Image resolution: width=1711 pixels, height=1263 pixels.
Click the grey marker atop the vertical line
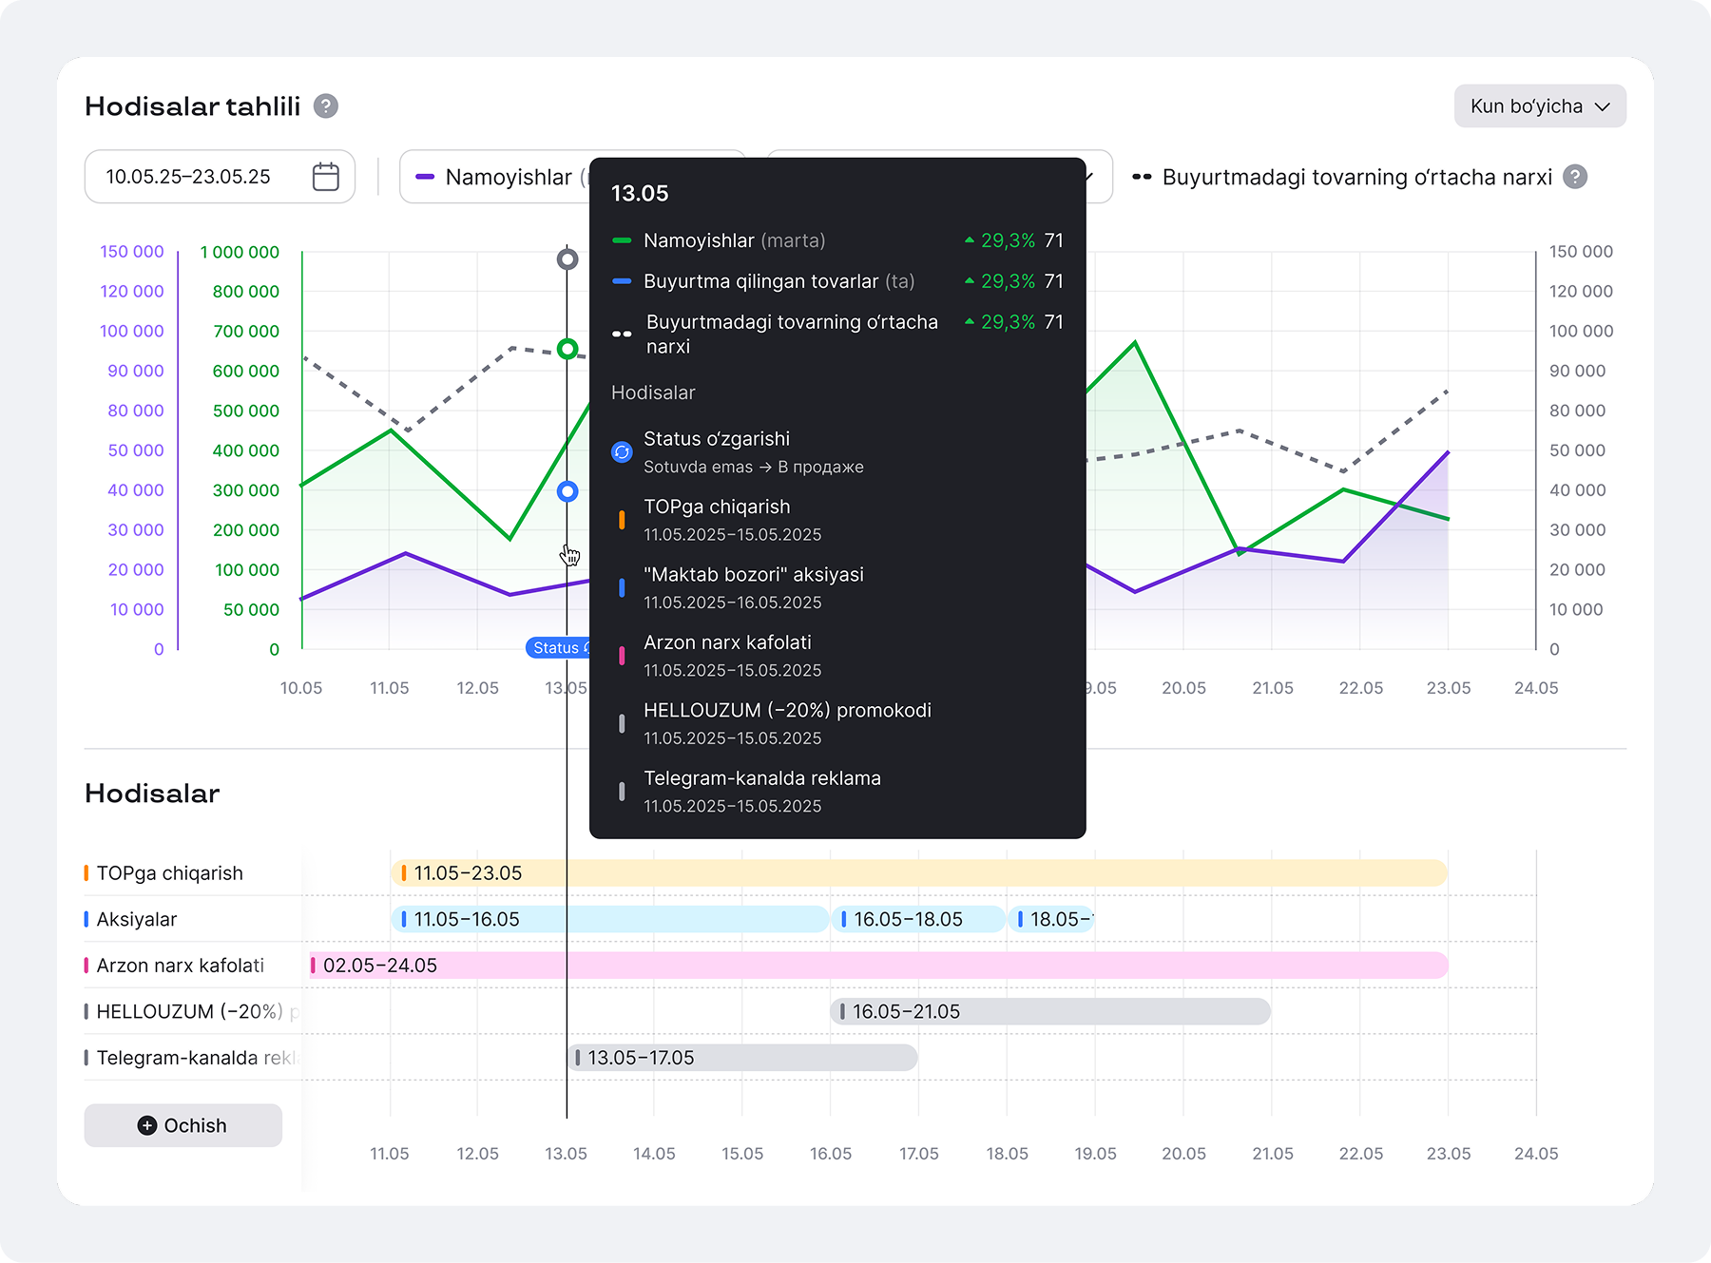click(x=567, y=258)
